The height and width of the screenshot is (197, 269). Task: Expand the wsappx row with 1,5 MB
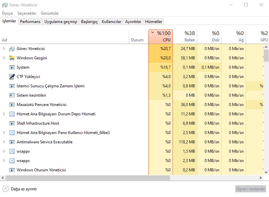4,151
